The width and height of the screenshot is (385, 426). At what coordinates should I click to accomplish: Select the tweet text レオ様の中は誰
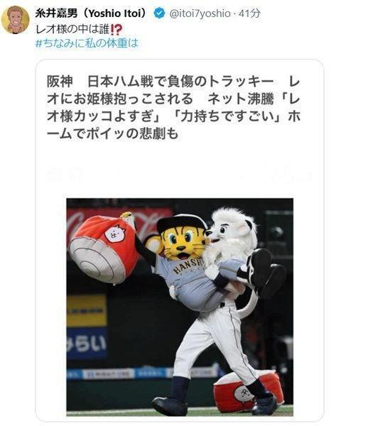pos(72,29)
